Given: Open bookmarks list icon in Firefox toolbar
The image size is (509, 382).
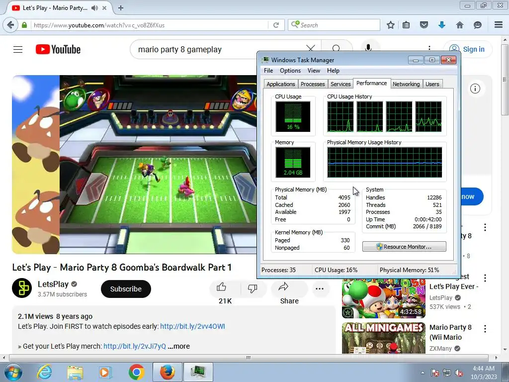Looking at the screenshot, I should pos(406,25).
